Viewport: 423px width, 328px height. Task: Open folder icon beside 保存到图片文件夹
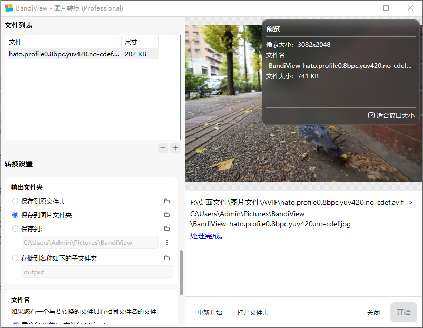(167, 215)
